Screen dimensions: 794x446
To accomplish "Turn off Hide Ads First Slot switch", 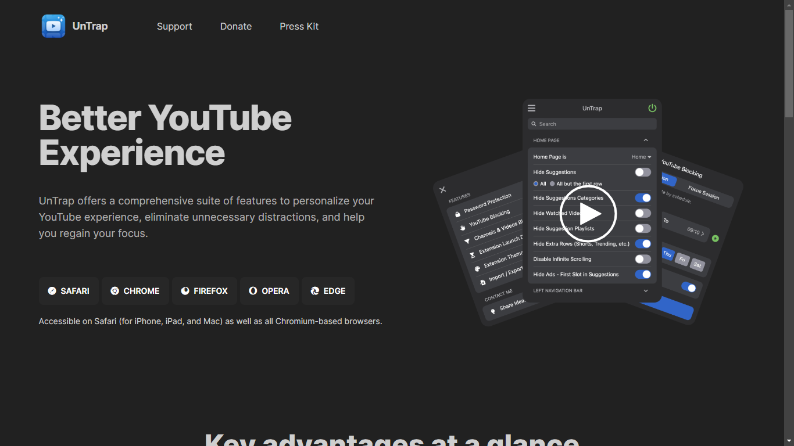I will [x=643, y=274].
